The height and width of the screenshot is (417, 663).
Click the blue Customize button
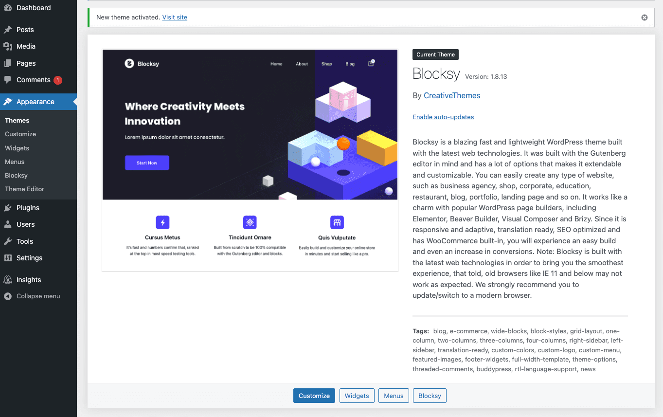(314, 396)
